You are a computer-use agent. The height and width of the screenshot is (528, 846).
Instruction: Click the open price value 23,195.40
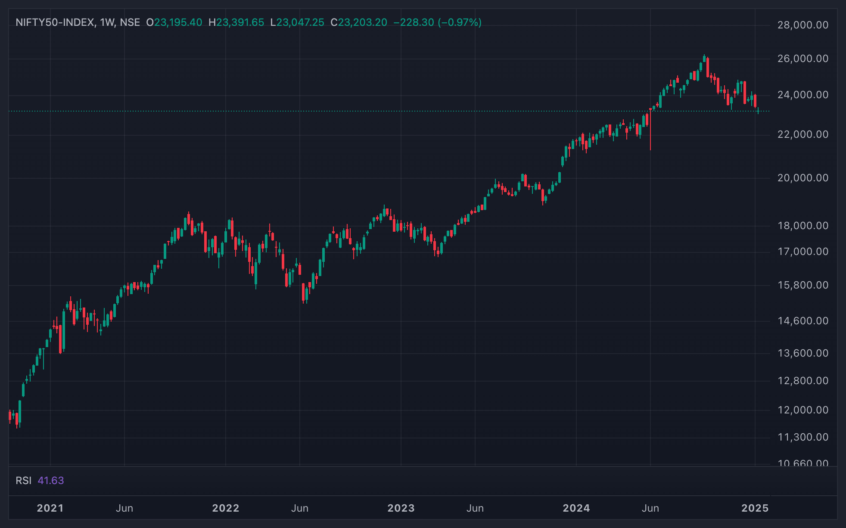pos(178,22)
